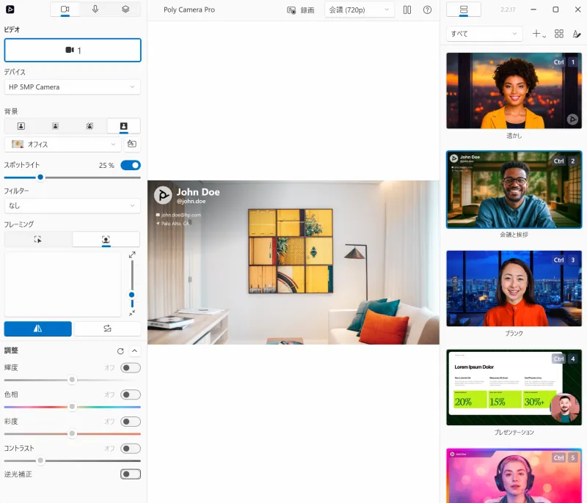This screenshot has width=587, height=503.
Task: Open the help question mark icon
Action: [x=427, y=10]
